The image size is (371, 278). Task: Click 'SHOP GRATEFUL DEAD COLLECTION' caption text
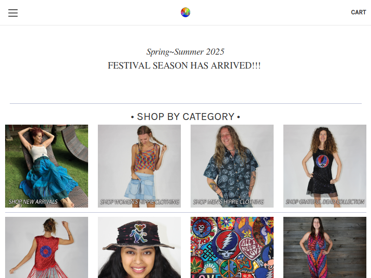click(325, 202)
